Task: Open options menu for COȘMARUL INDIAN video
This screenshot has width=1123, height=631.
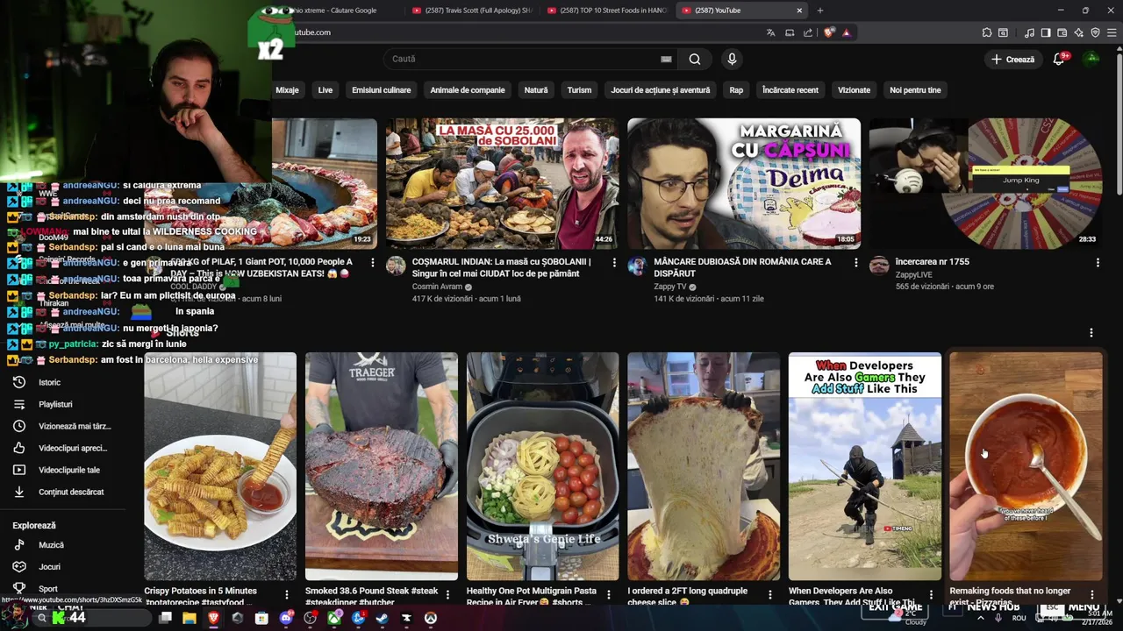Action: point(614,262)
